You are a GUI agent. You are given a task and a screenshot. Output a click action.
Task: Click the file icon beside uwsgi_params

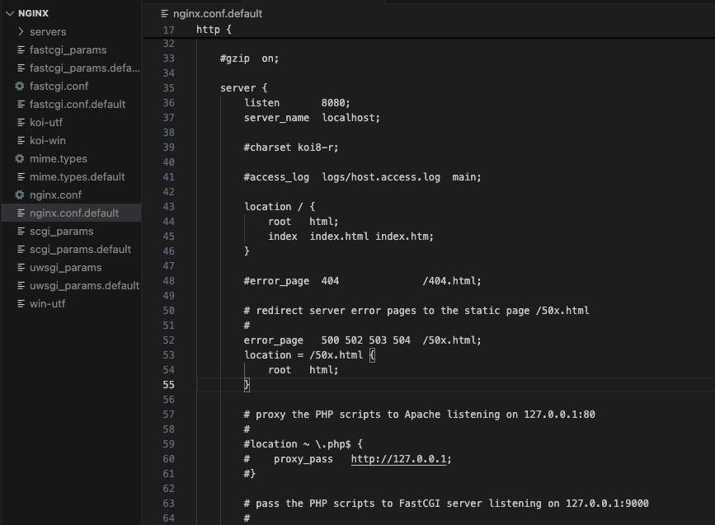[21, 268]
